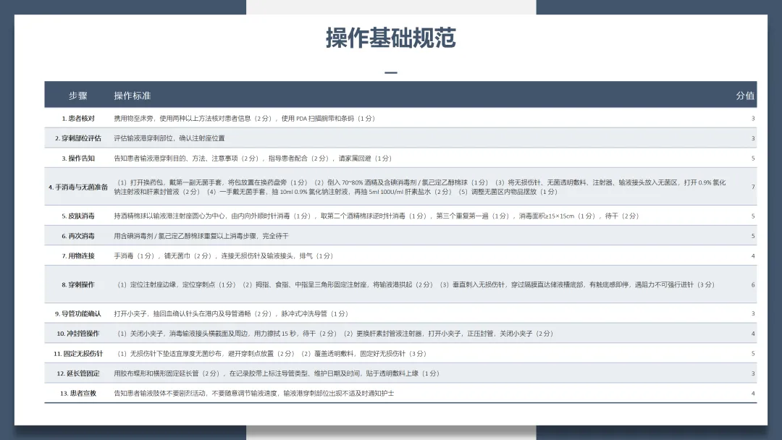Select step cell 7. 用物连接
The height and width of the screenshot is (440, 782).
click(x=78, y=256)
